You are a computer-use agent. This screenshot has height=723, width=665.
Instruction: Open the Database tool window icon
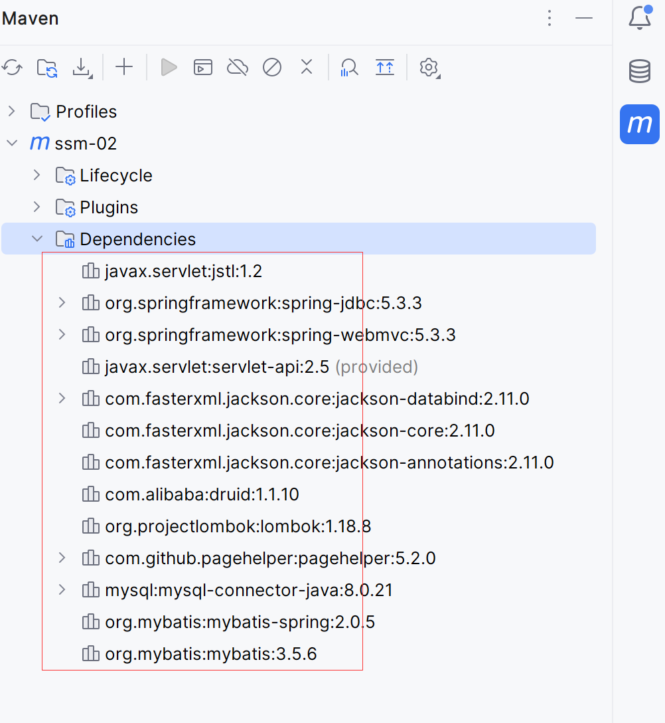(639, 71)
